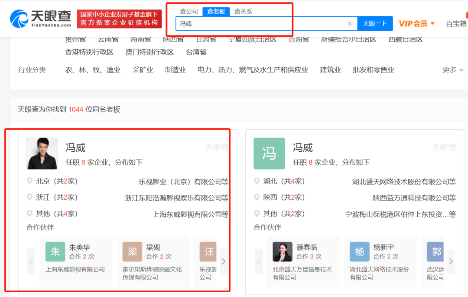Click 赖春临's avatar photo
The height and width of the screenshot is (297, 468).
click(x=282, y=251)
